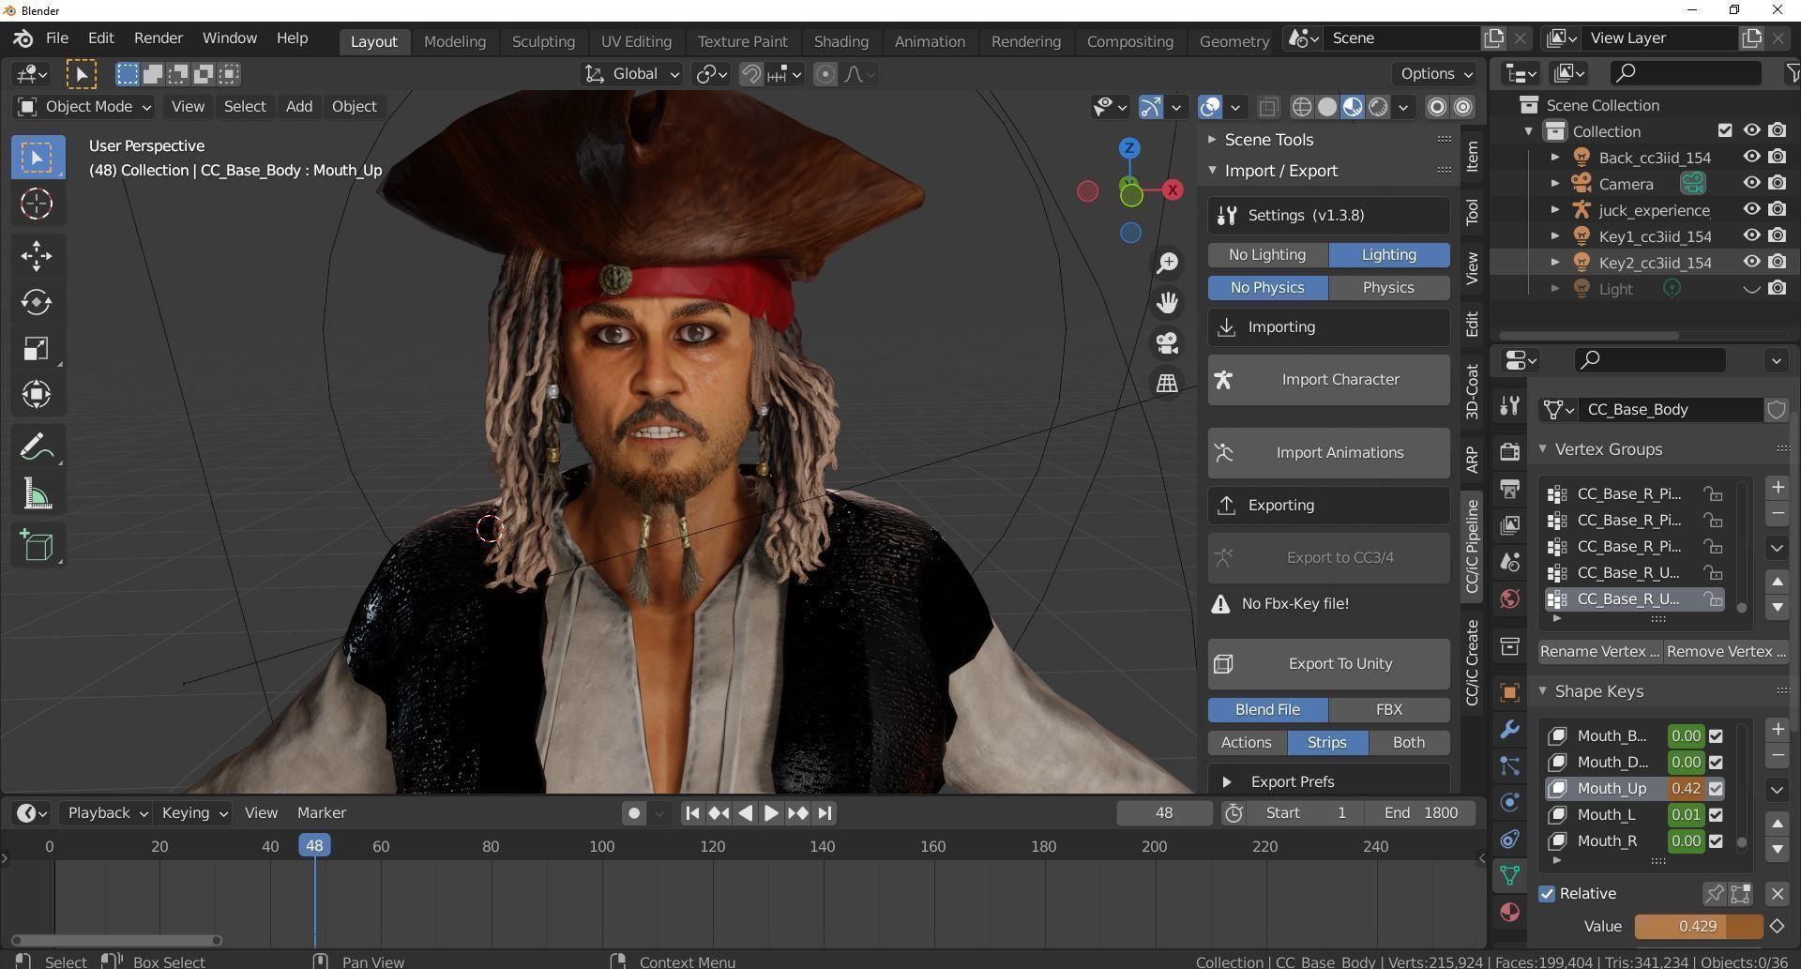Image resolution: width=1801 pixels, height=969 pixels.
Task: Open the Modifier properties wrench tab
Action: (1509, 729)
